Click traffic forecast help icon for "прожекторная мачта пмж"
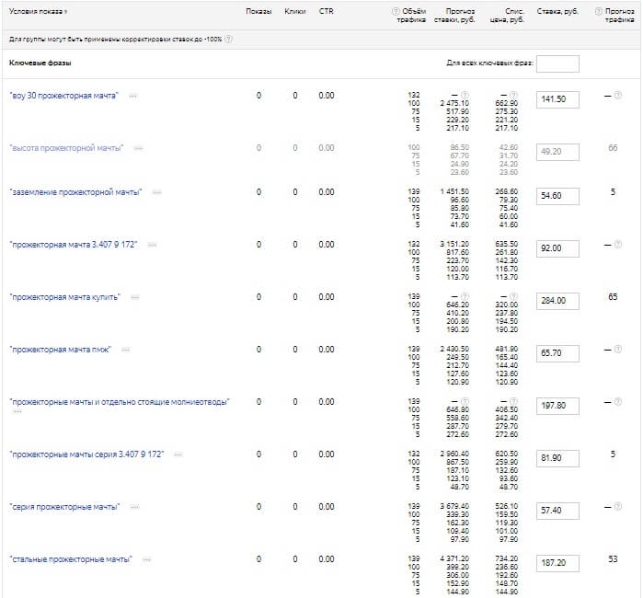Image resolution: width=643 pixels, height=598 pixels. [x=618, y=349]
